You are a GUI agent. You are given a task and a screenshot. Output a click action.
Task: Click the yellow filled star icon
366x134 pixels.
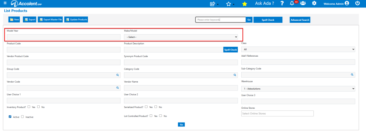coord(244,4)
